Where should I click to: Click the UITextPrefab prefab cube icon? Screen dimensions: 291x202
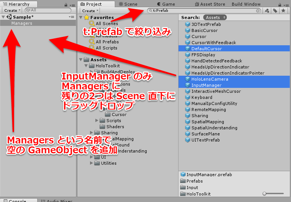click(x=188, y=140)
